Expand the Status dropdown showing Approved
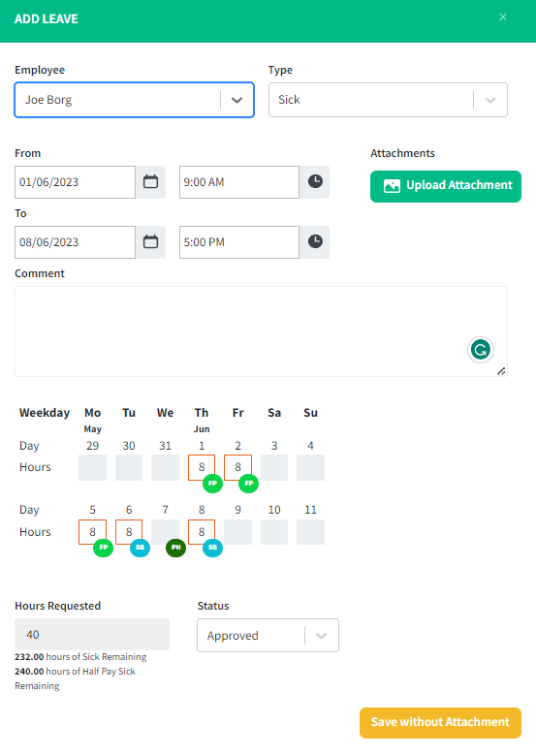The height and width of the screenshot is (755, 536). (x=268, y=636)
